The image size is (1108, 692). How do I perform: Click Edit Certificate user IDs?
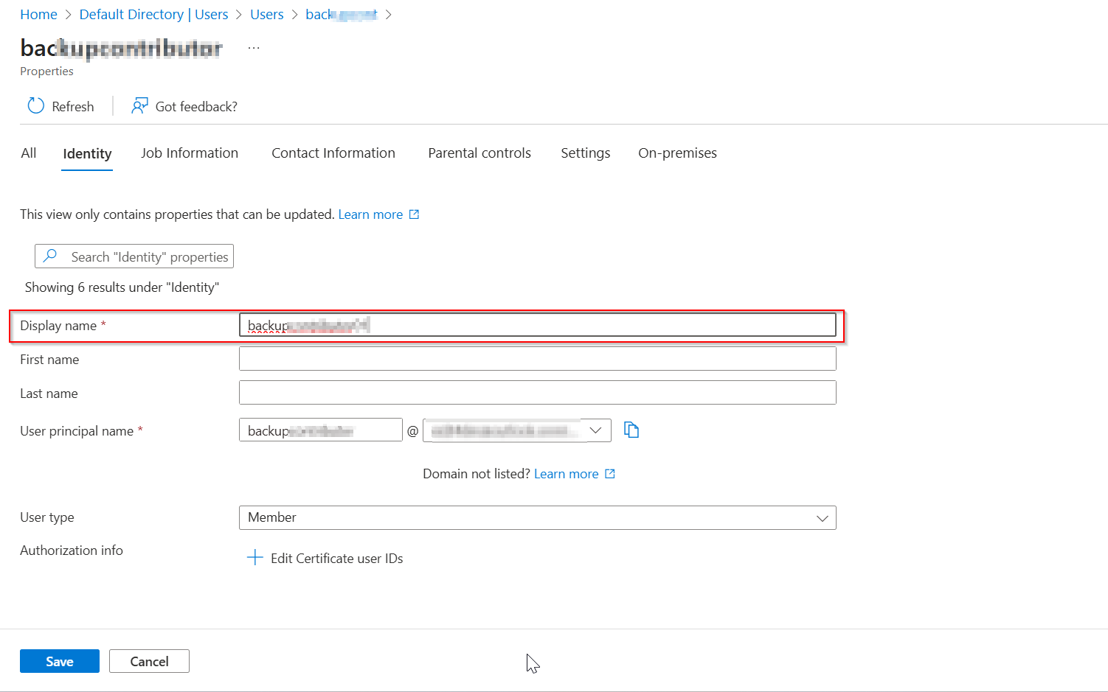(336, 558)
